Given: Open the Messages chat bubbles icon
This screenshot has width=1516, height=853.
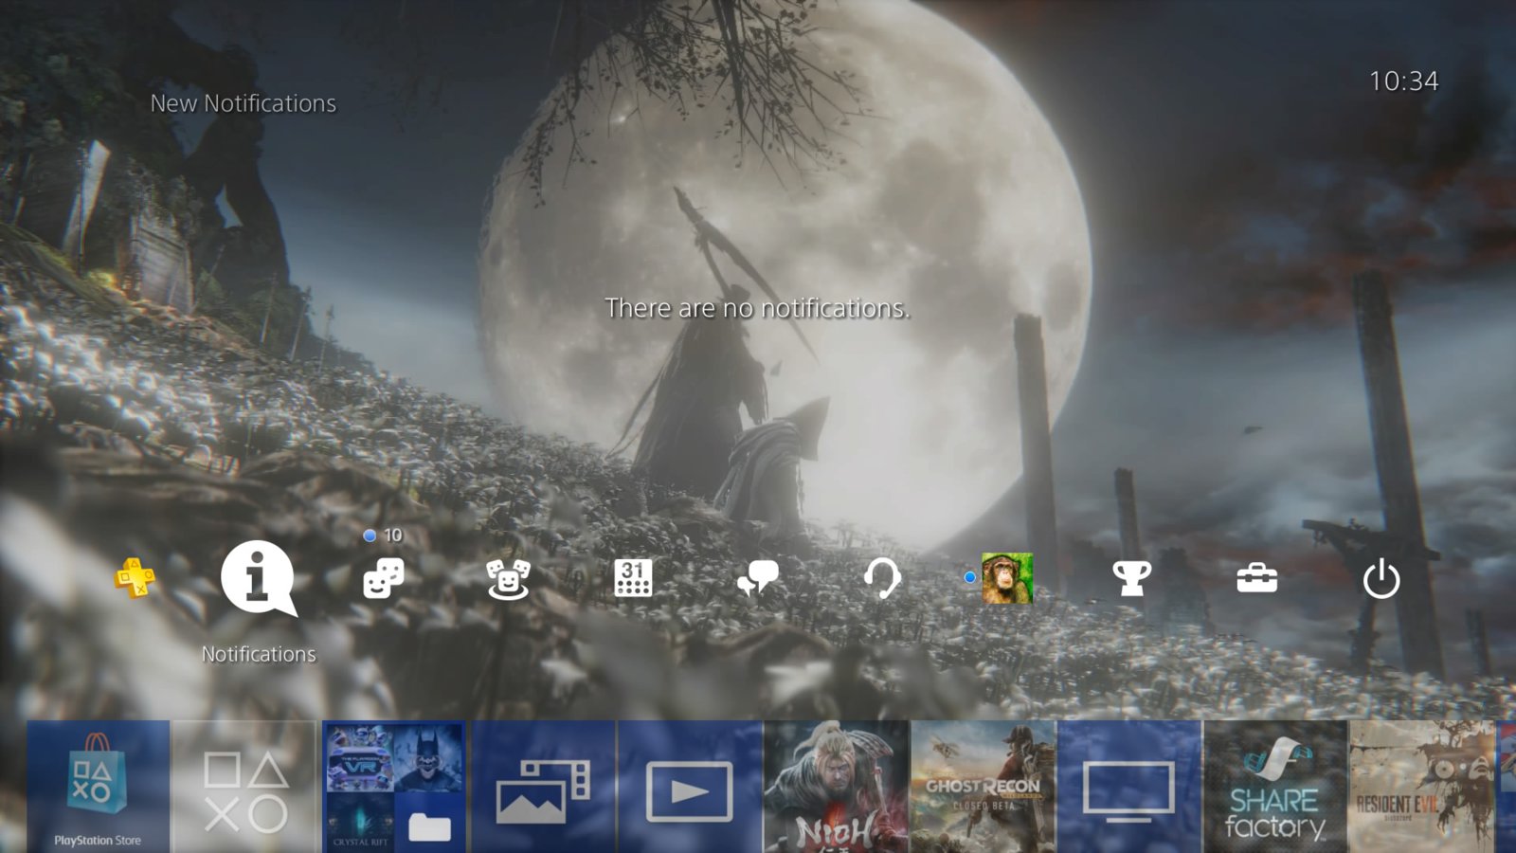Looking at the screenshot, I should coord(758,578).
